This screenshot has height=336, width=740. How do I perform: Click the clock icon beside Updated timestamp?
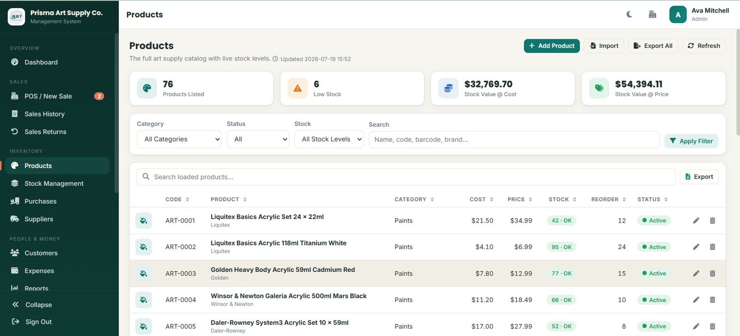pyautogui.click(x=275, y=59)
